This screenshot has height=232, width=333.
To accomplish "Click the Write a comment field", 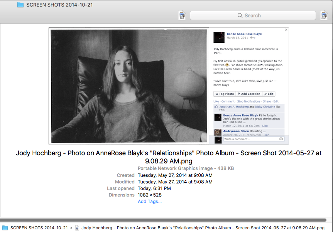I will pyautogui.click(x=254, y=139).
